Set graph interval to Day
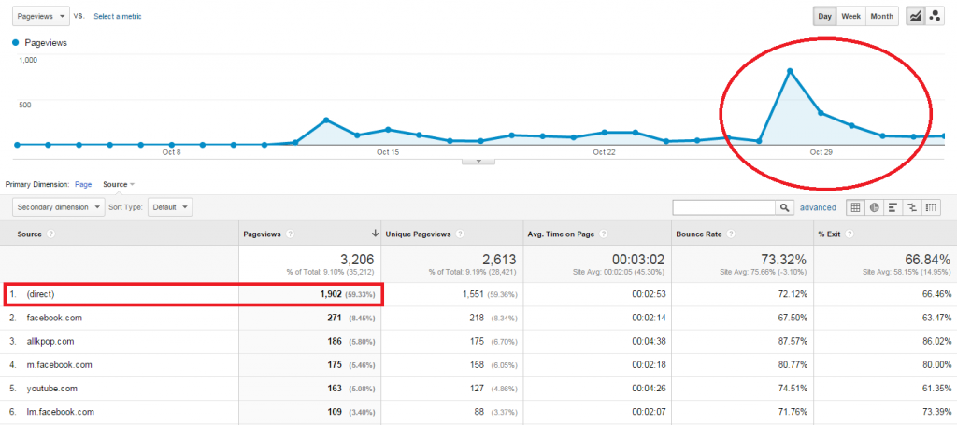 coord(824,17)
